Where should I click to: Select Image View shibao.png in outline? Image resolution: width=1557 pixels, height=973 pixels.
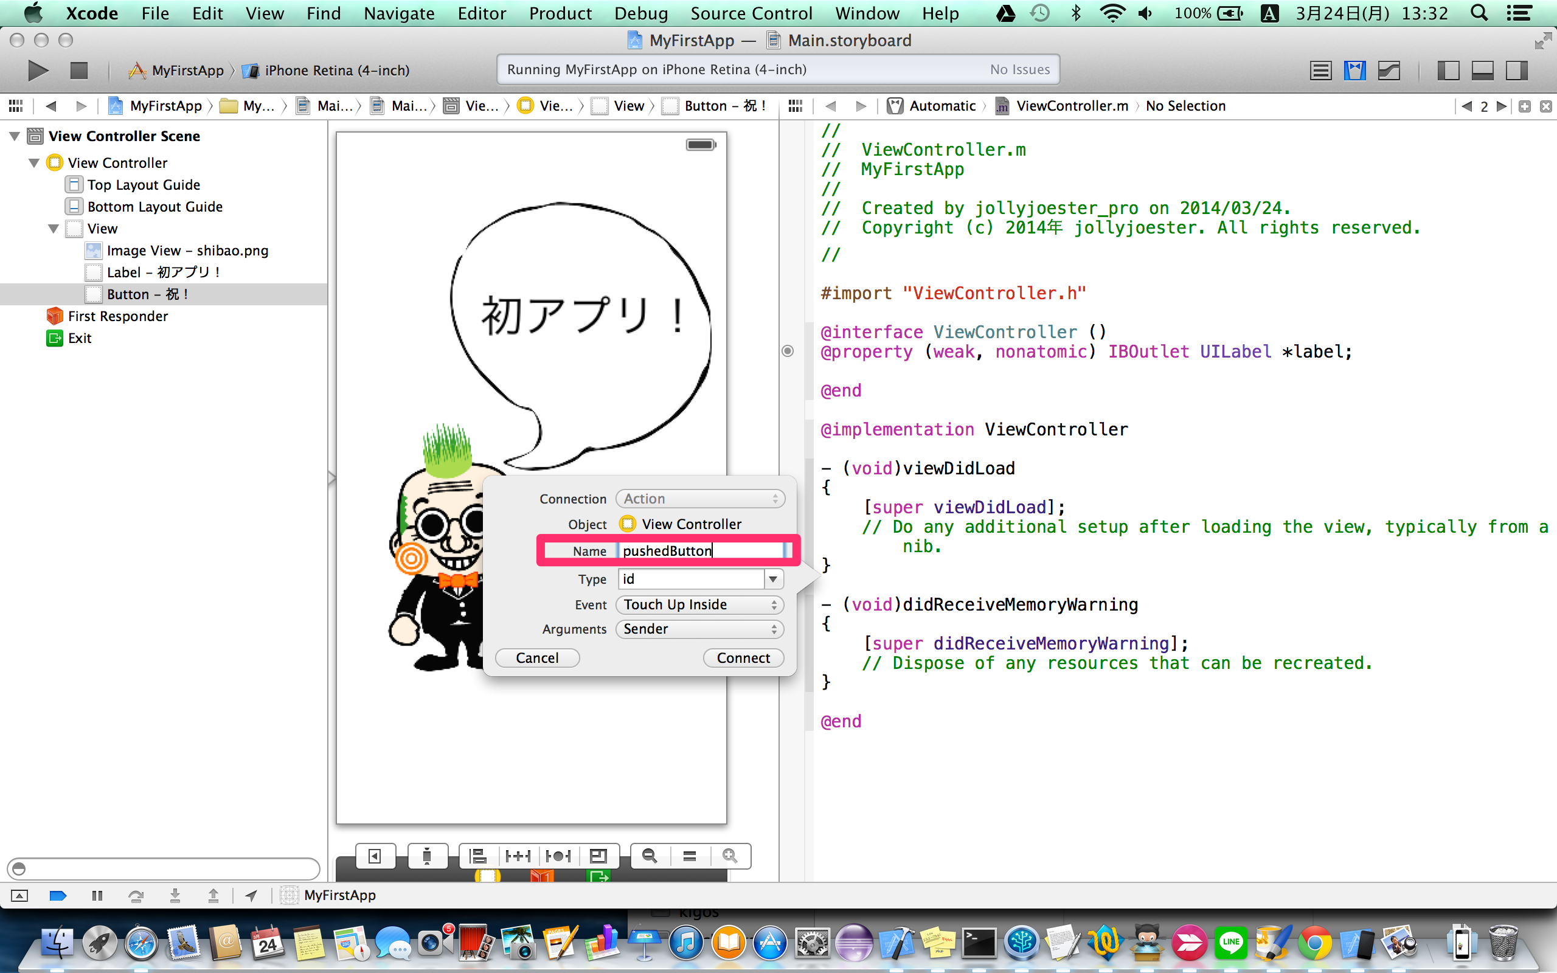click(187, 251)
